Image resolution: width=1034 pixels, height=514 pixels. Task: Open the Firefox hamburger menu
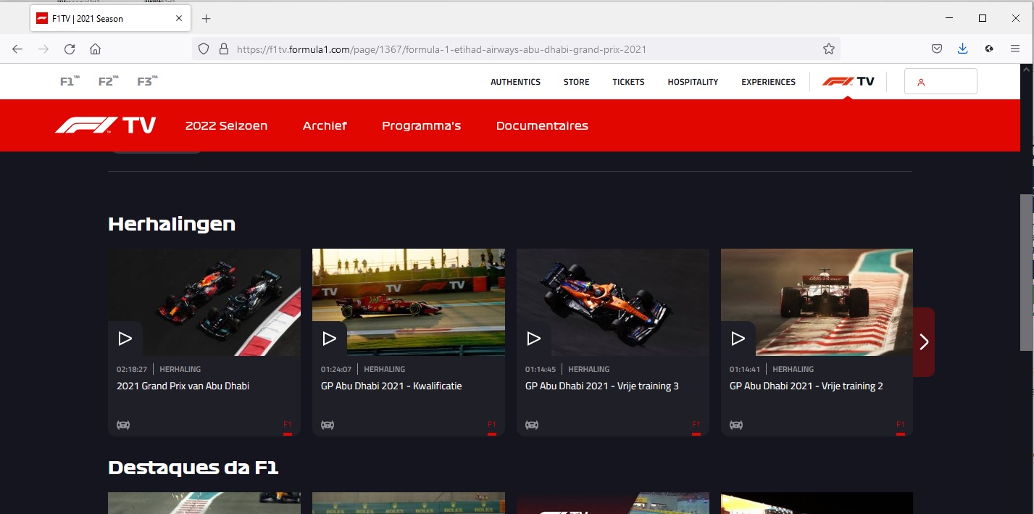pyautogui.click(x=1015, y=49)
